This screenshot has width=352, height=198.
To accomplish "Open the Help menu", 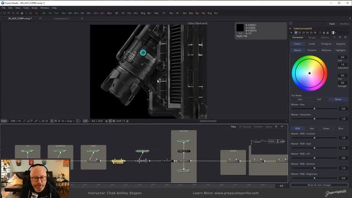I will (54, 8).
